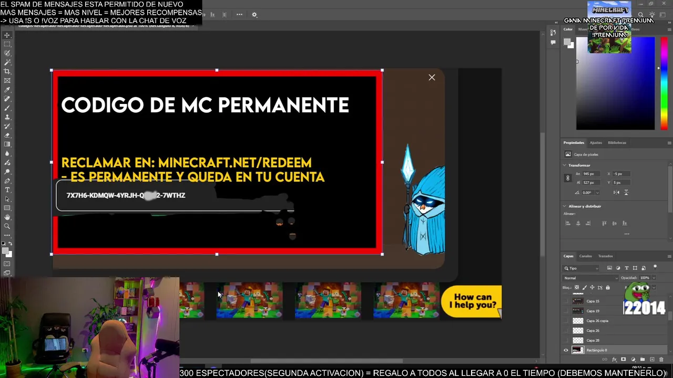Click the hue slider strip in Color panel

(664, 83)
